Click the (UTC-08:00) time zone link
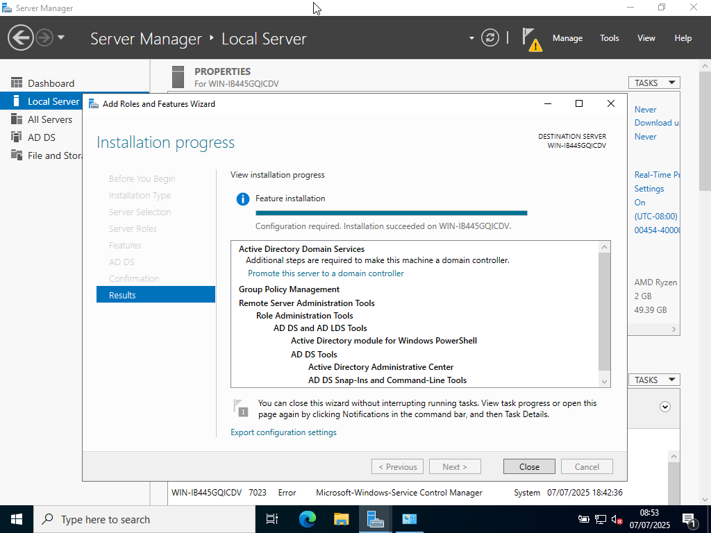Image resolution: width=711 pixels, height=533 pixels. pyautogui.click(x=655, y=217)
